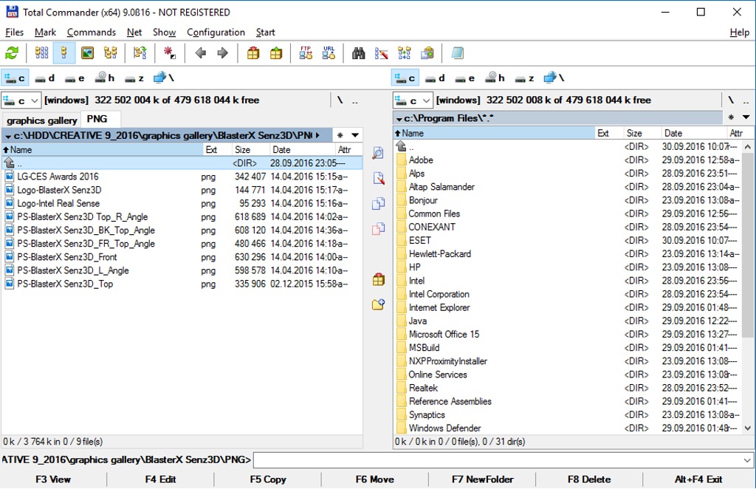Switch to the graphics gallery tab
The image size is (756, 489).
(41, 120)
